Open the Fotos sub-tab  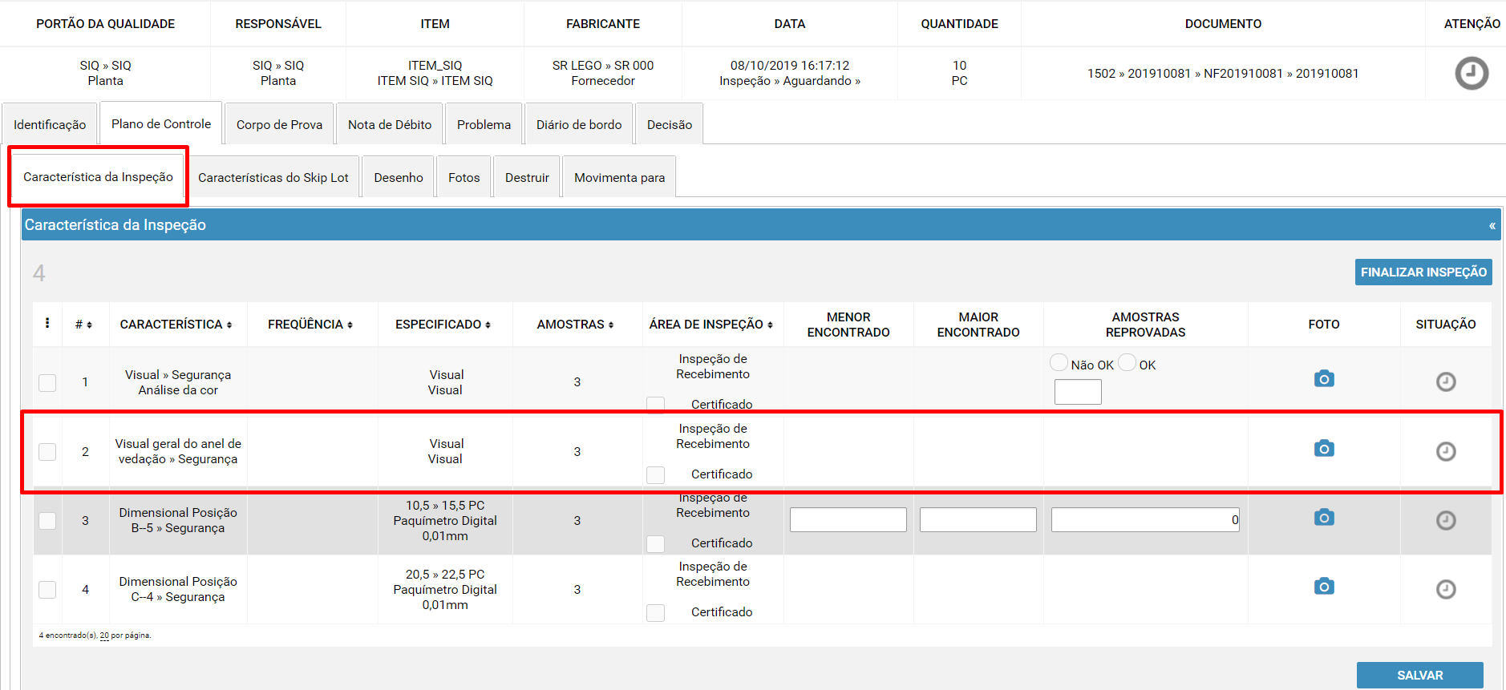pos(464,177)
